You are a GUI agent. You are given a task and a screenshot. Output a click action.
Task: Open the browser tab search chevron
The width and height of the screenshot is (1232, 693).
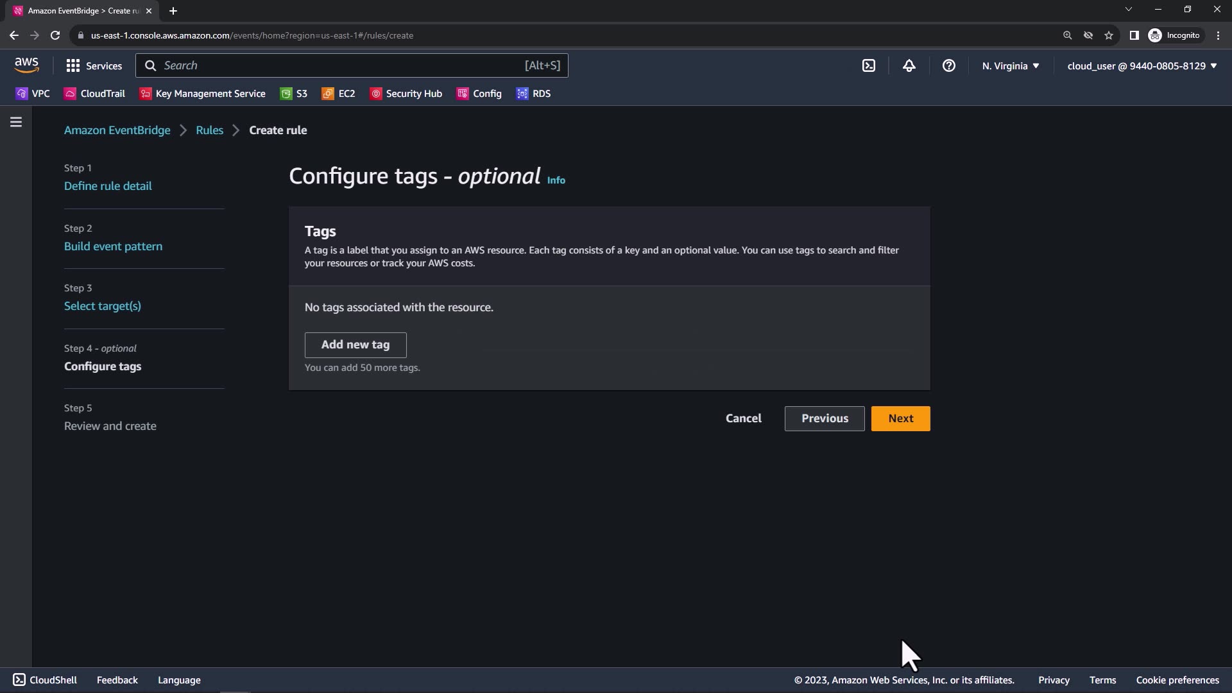(1129, 10)
